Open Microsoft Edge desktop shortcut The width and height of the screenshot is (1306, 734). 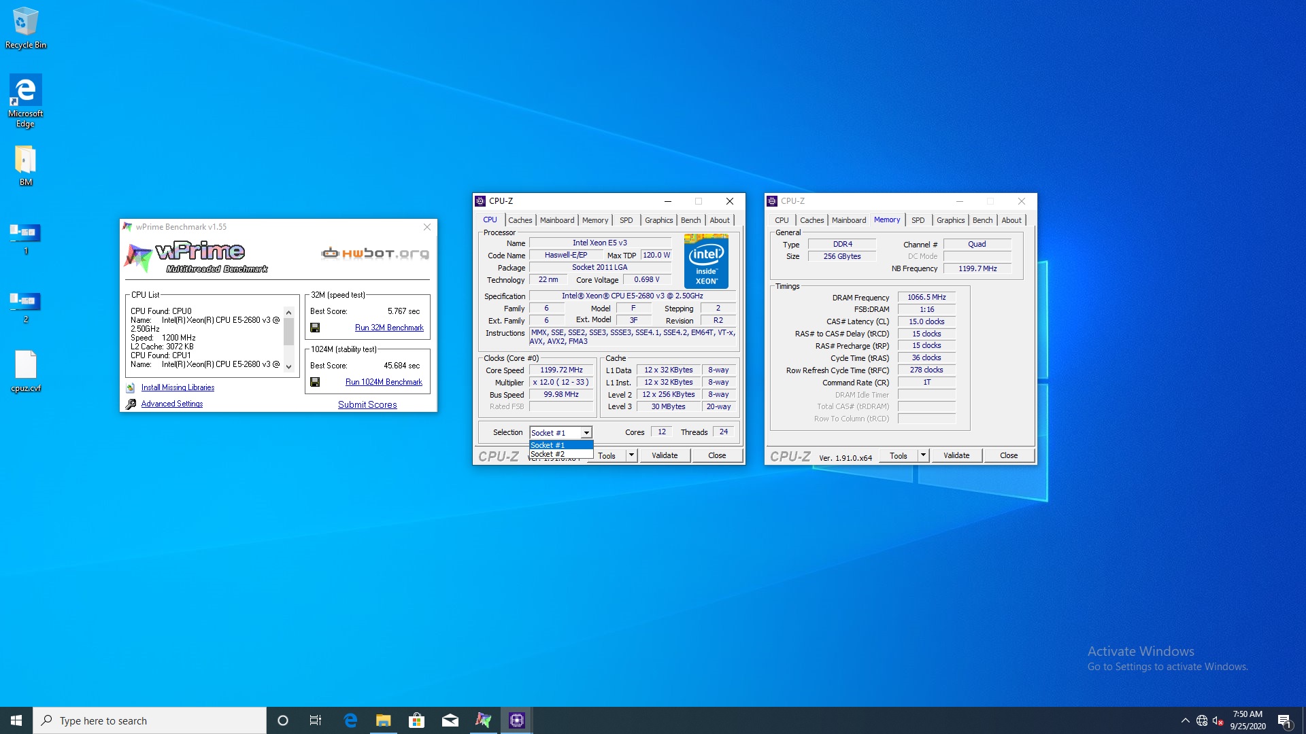[x=25, y=101]
